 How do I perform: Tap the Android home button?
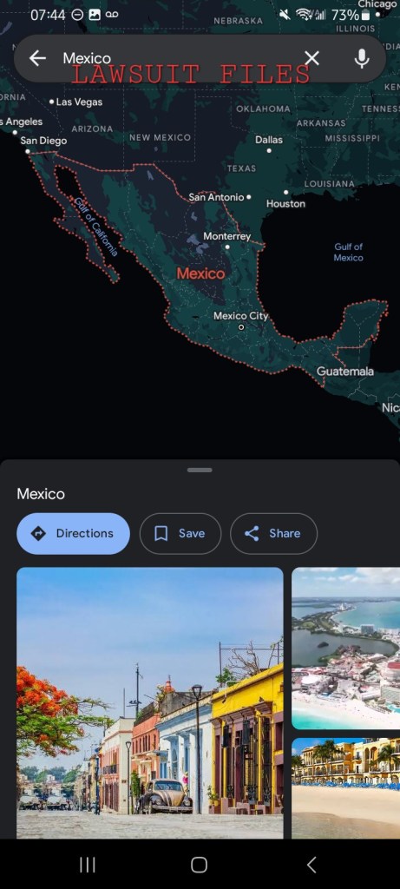tap(200, 865)
